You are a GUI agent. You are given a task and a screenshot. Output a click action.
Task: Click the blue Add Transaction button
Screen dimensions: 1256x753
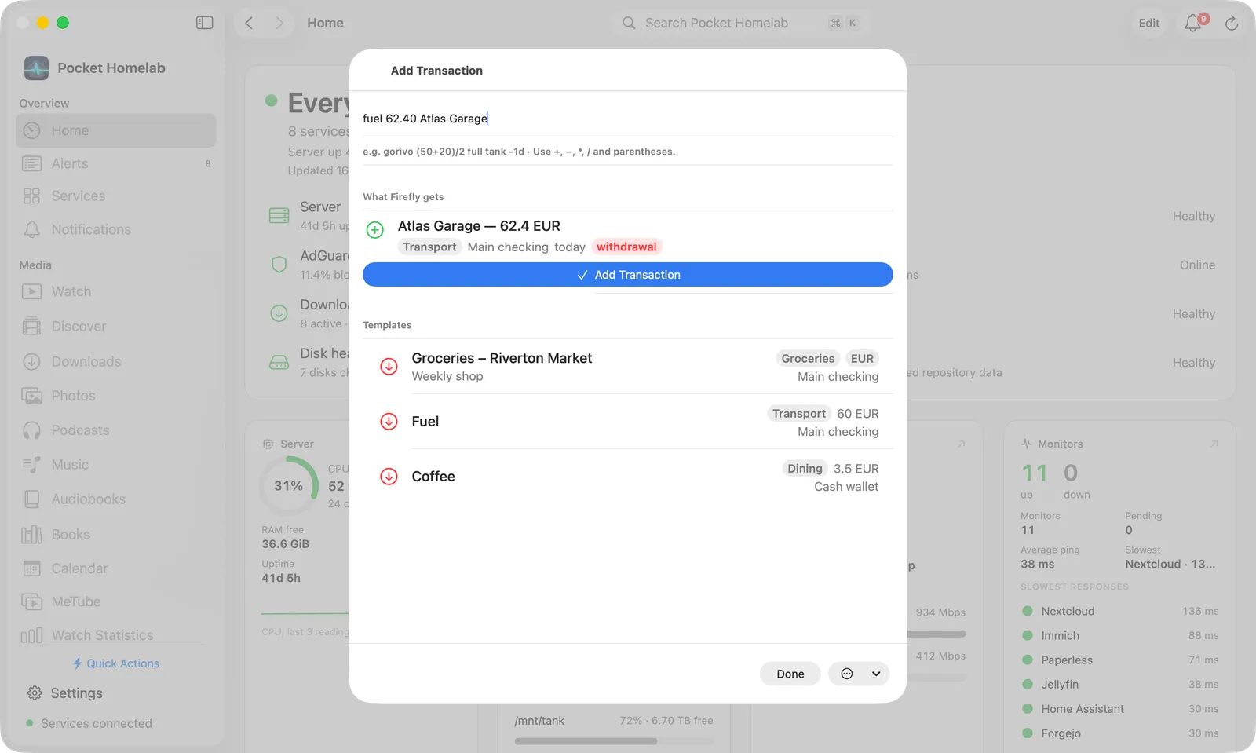[628, 275]
